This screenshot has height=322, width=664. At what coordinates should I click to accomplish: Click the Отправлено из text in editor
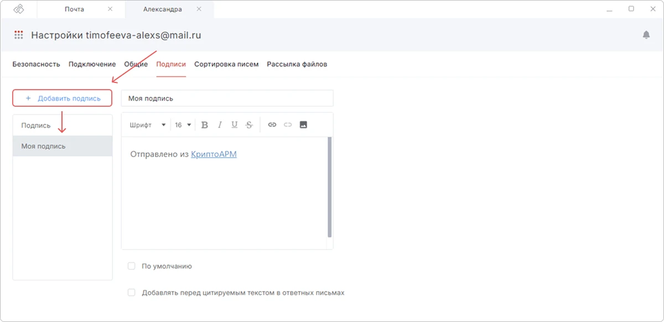(159, 154)
